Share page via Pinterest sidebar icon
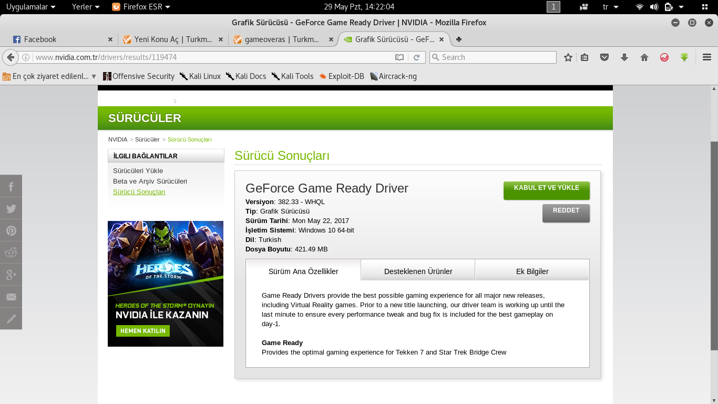This screenshot has height=404, width=718. click(11, 230)
